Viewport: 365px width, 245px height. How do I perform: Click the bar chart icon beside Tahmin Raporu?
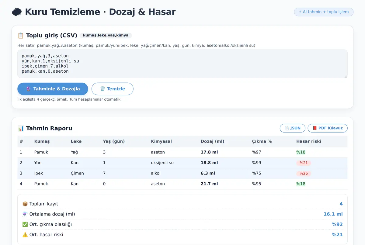click(21, 128)
